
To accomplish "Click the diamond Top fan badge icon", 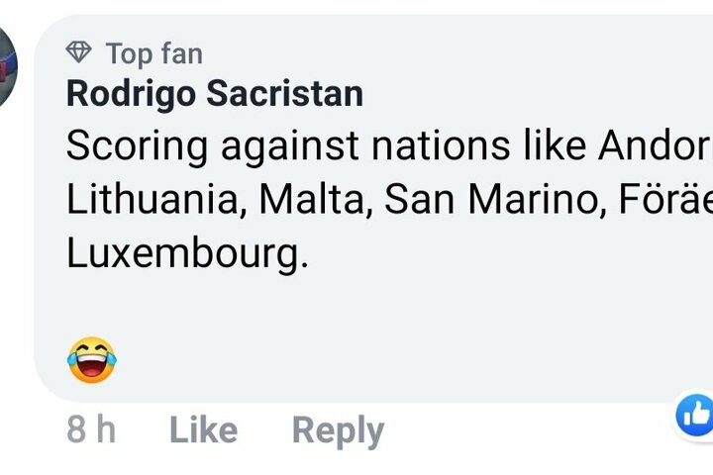I will [x=79, y=51].
